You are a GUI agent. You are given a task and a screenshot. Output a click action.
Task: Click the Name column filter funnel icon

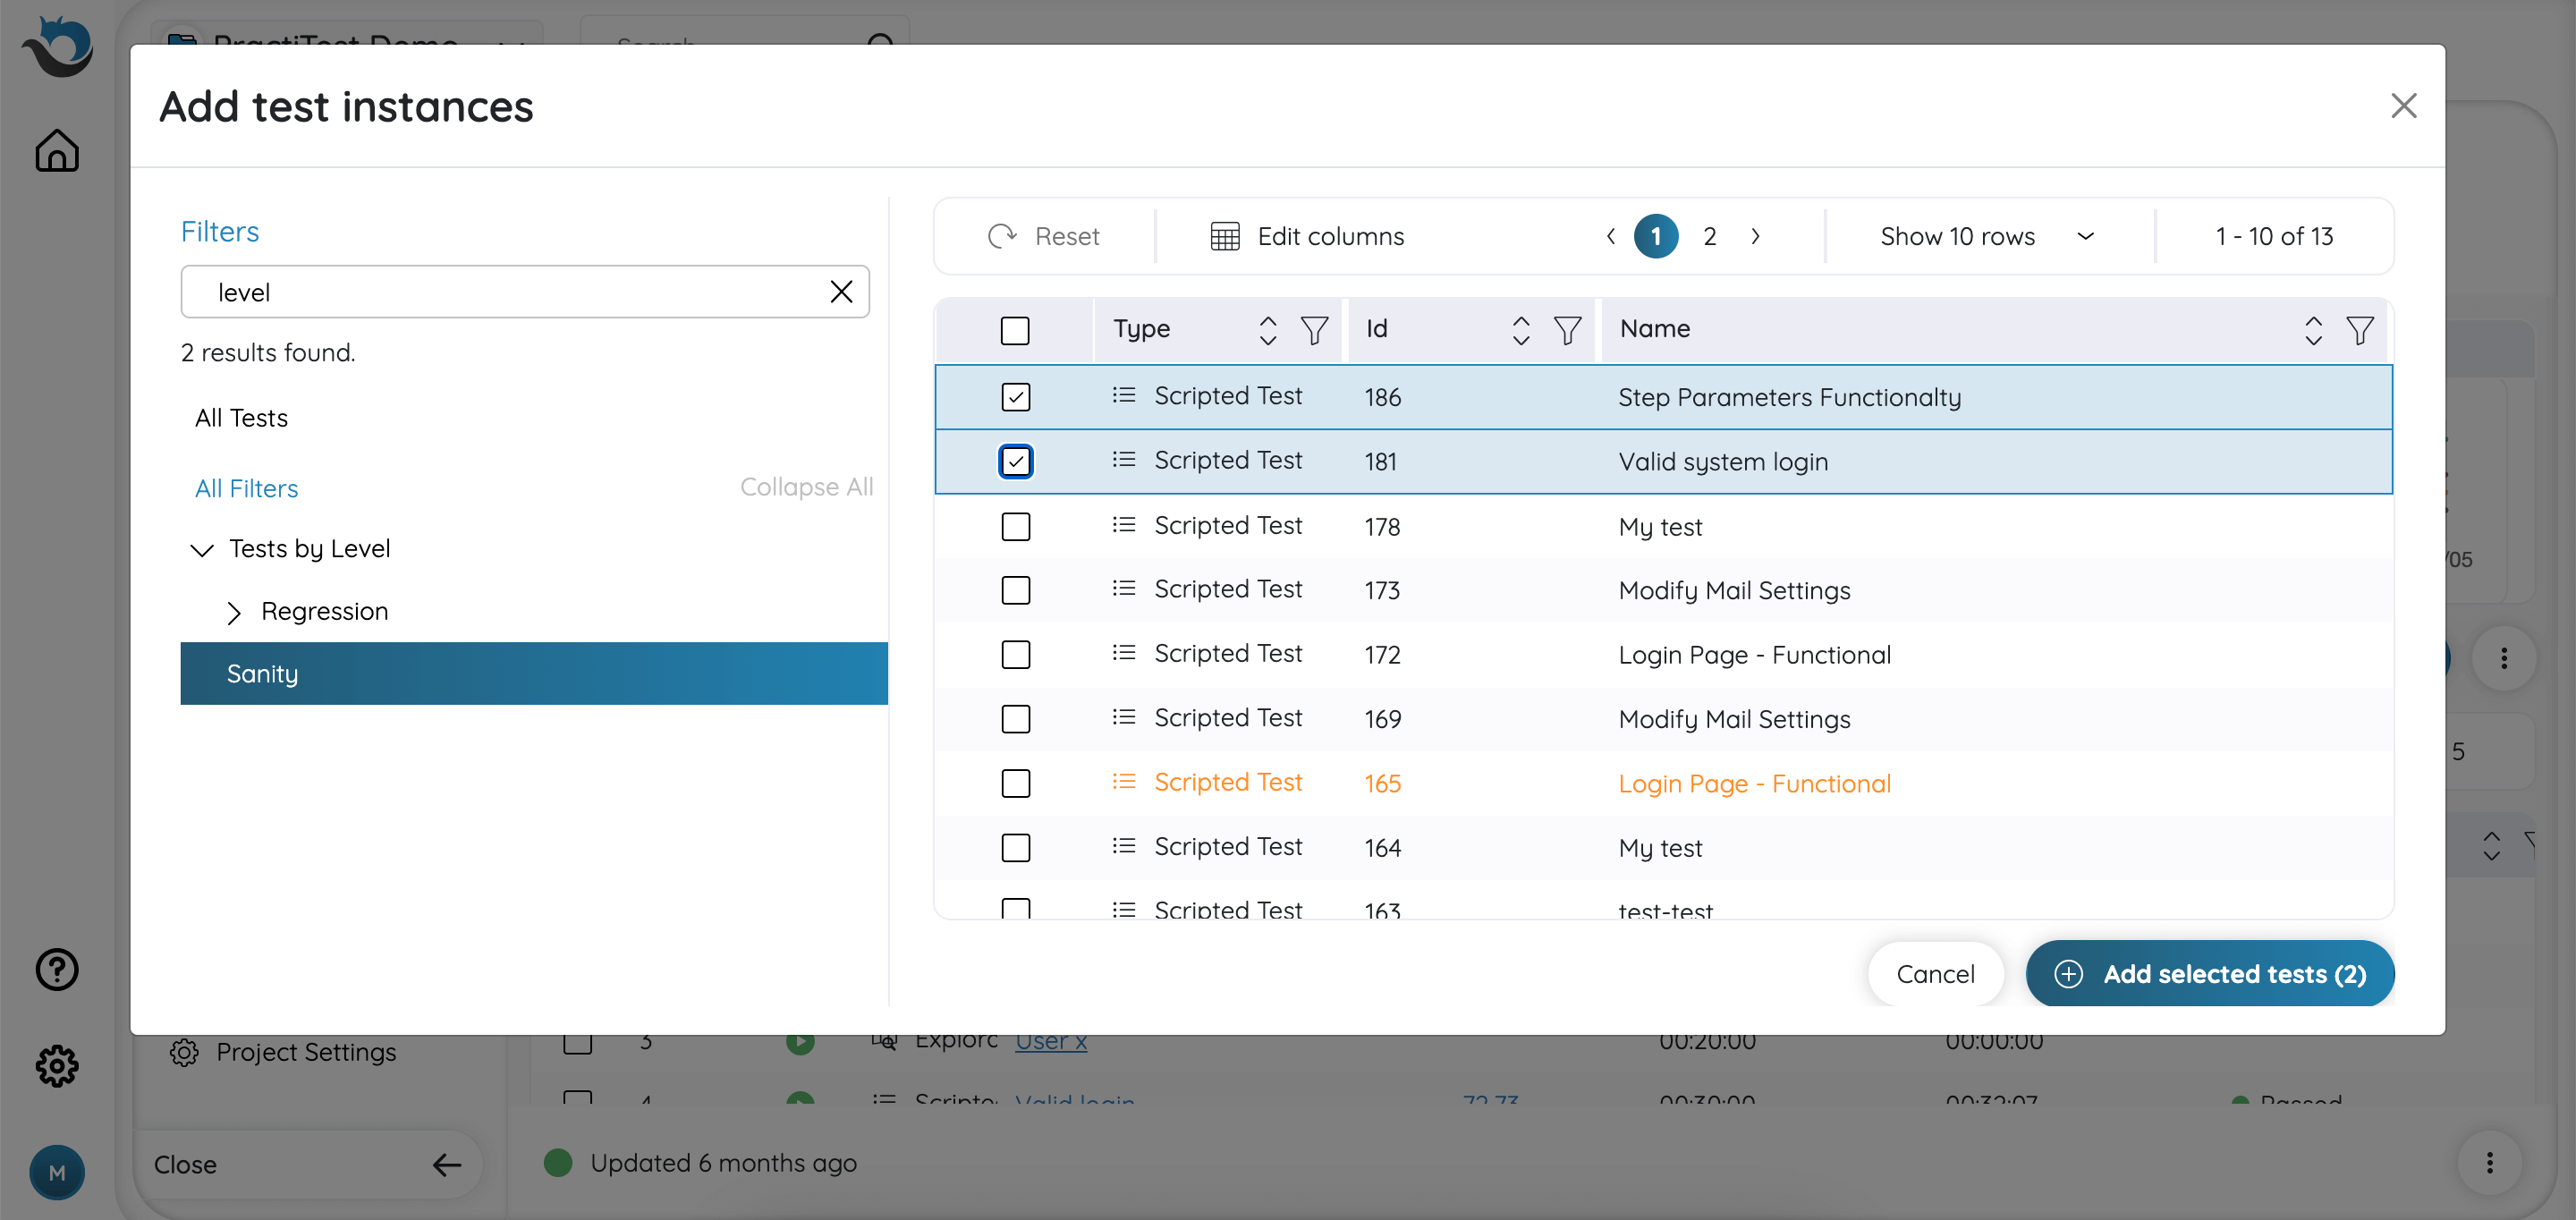(2359, 330)
